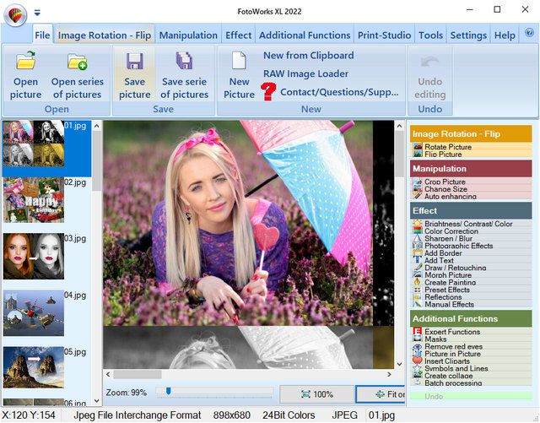Open the help icon at ribbon's right end
This screenshot has width=540, height=423.
coord(529,34)
